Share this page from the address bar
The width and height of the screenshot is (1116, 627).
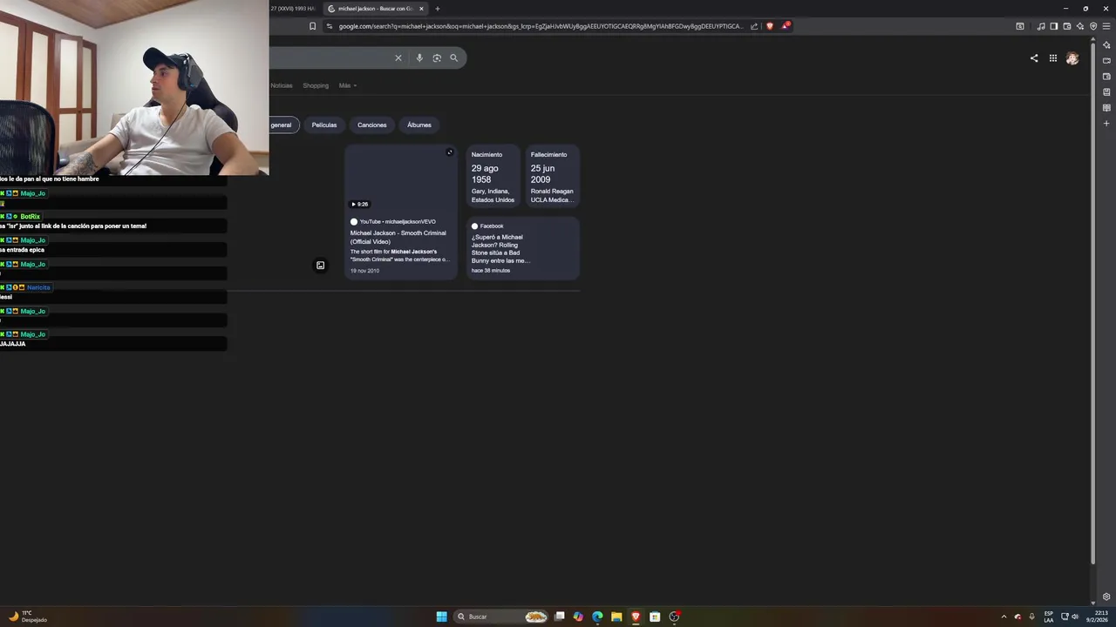(x=754, y=26)
